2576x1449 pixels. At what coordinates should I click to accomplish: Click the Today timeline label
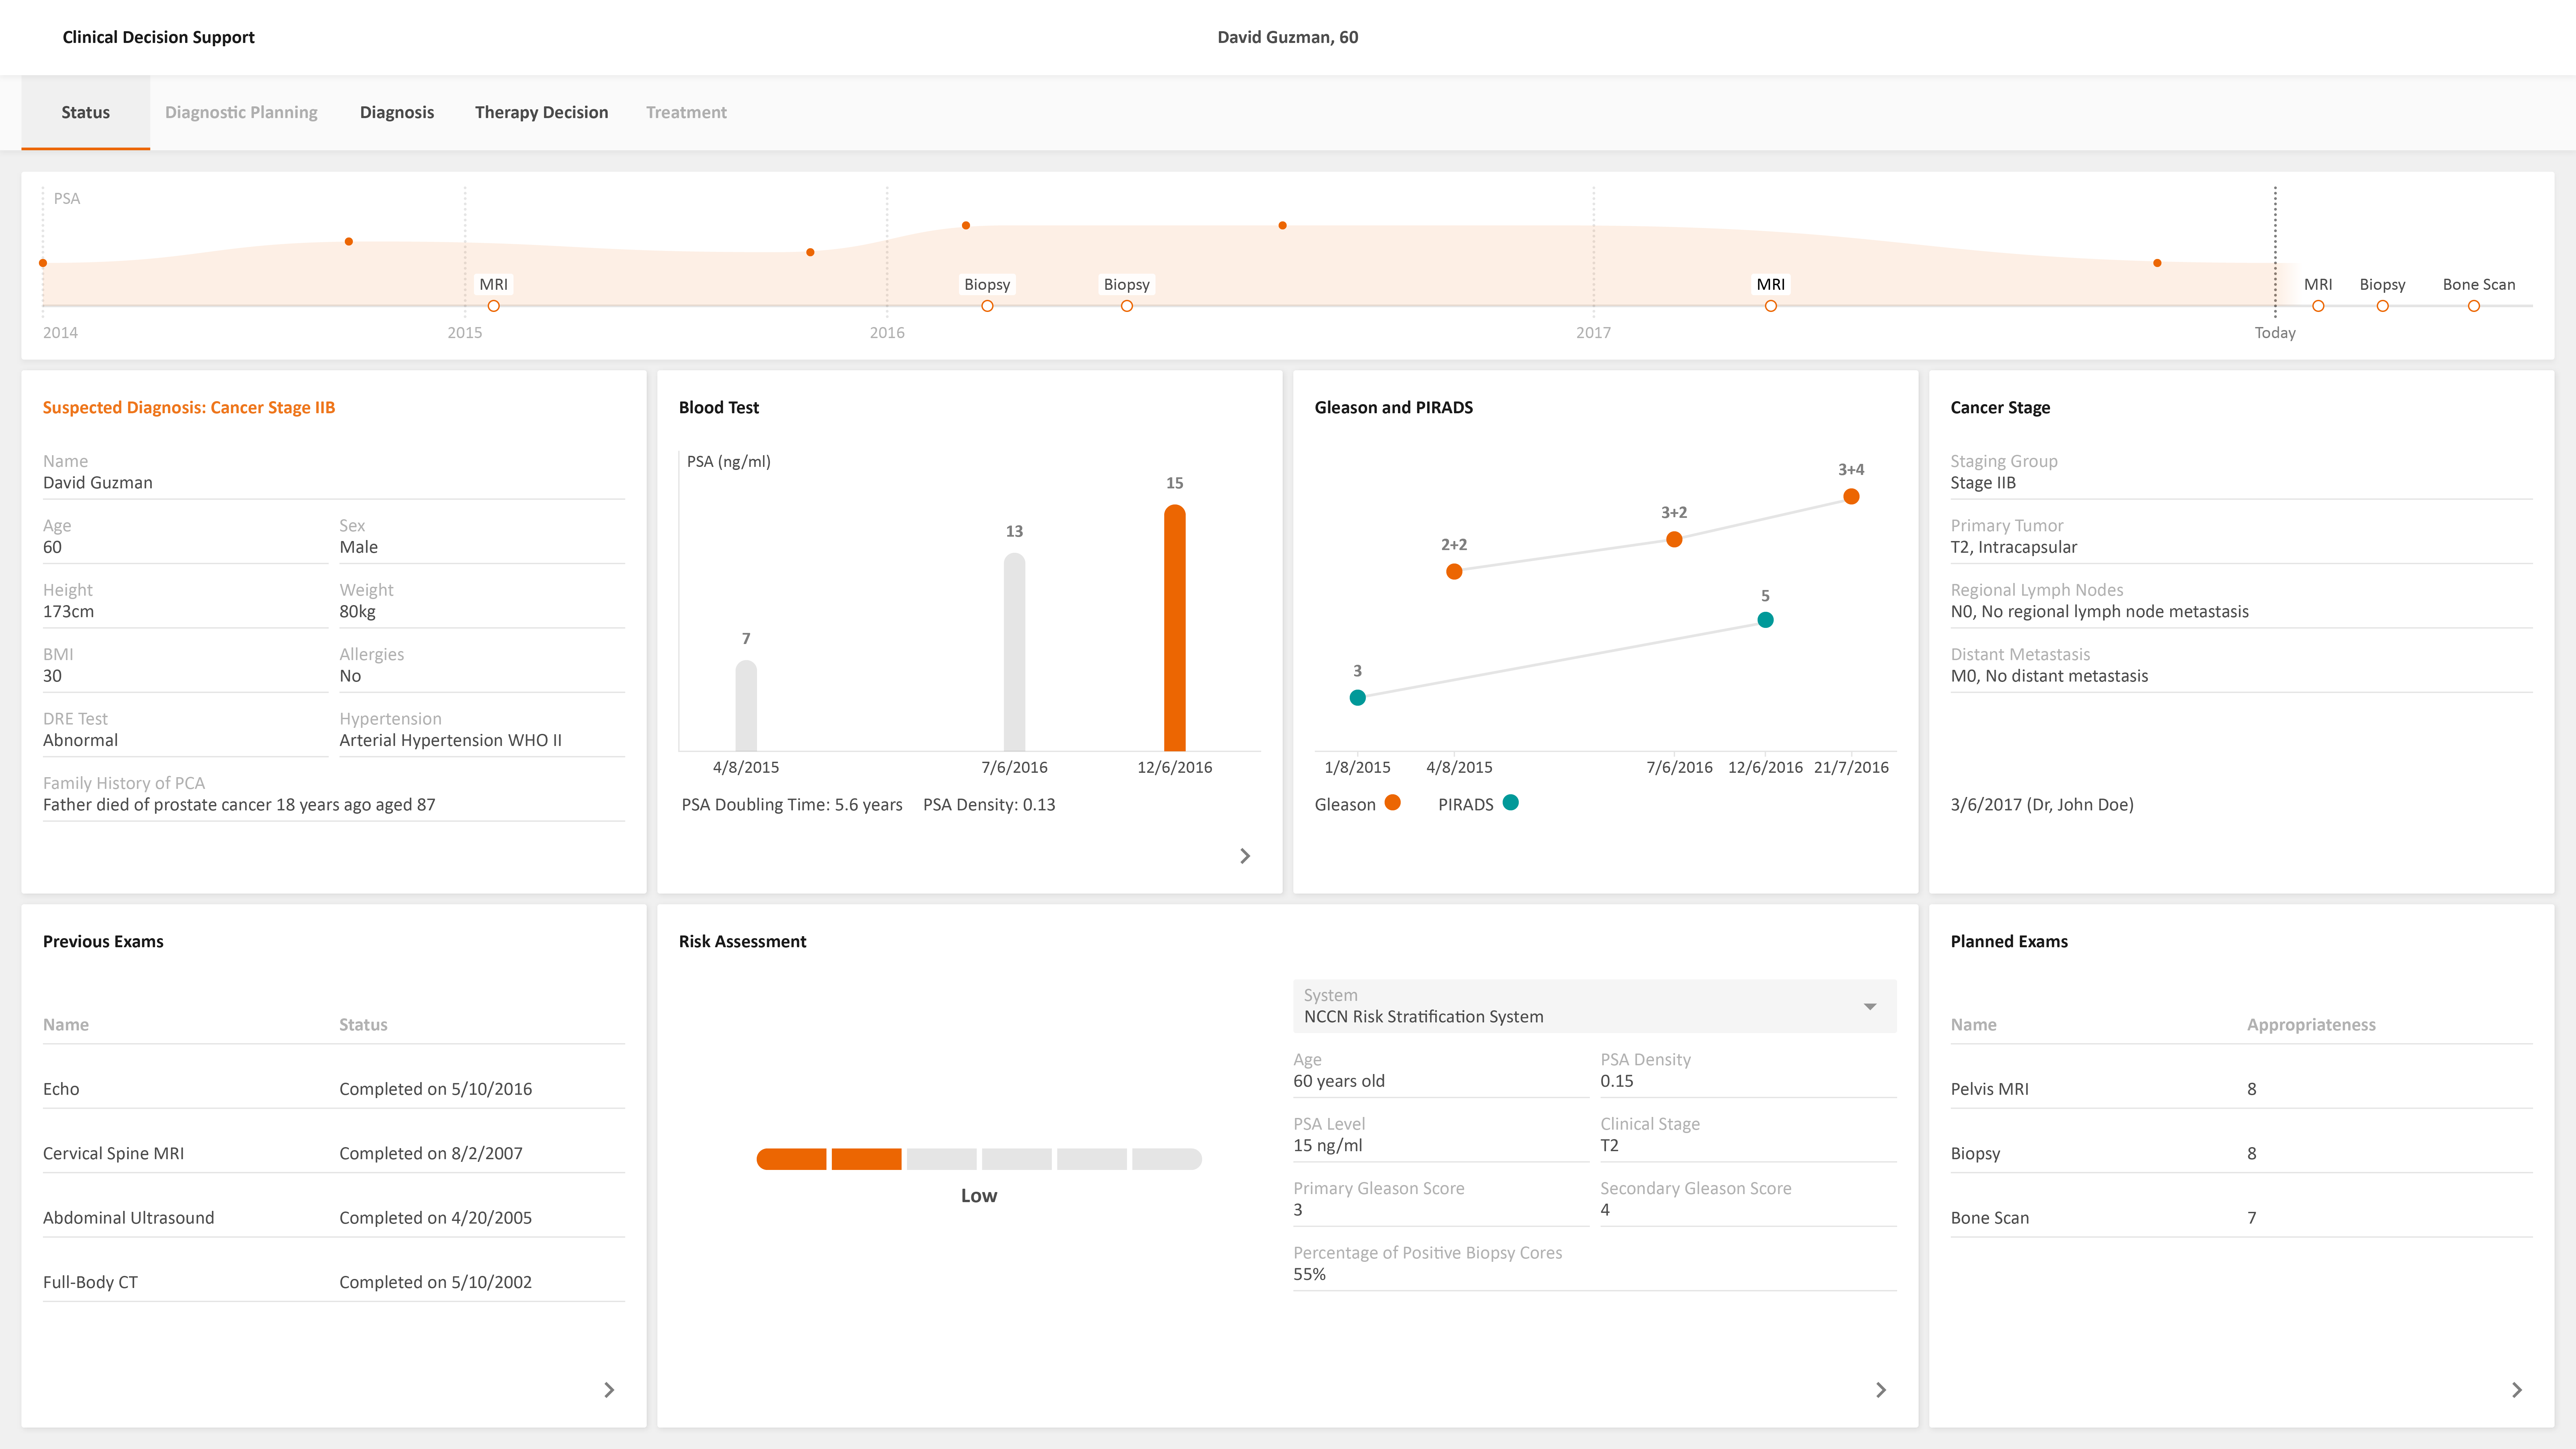2275,333
